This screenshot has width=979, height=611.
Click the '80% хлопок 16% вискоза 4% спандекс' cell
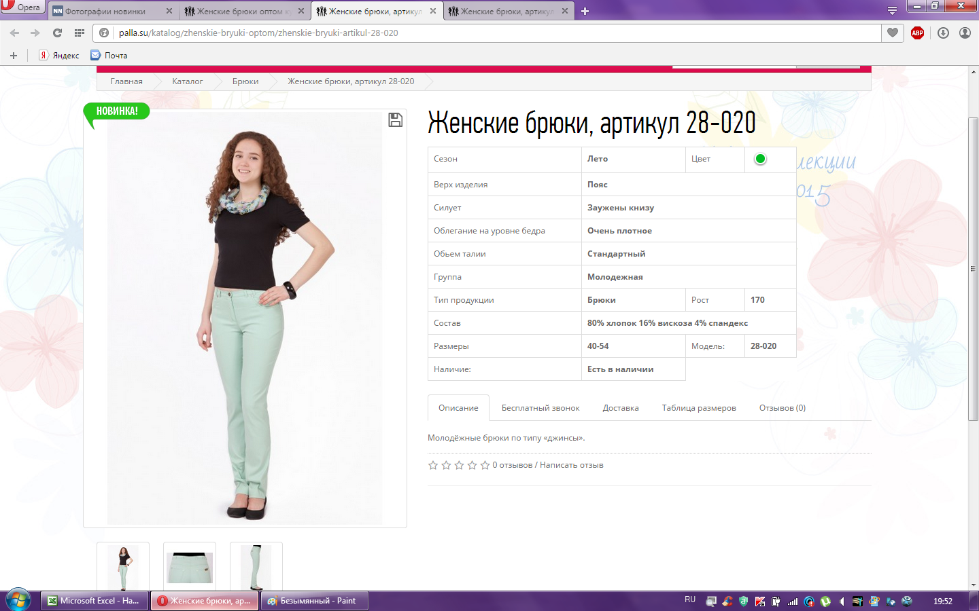[x=689, y=323]
